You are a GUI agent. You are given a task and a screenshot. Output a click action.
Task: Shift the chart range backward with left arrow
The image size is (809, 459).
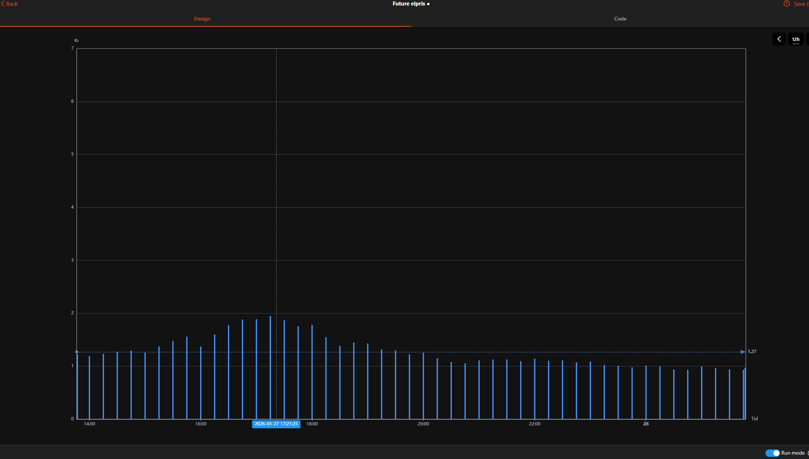coord(779,39)
